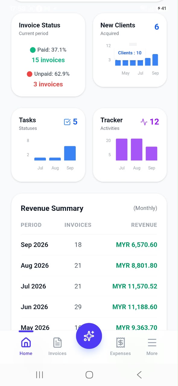178x386 pixels.
Task: Tap battery indicator in status bar
Action: click(x=162, y=8)
